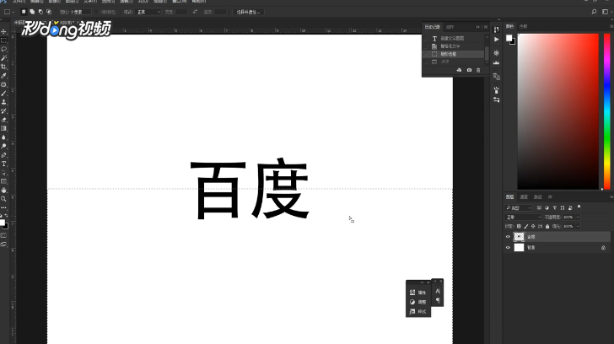Set history brush source for rasterize-type state
Viewport: 614px width, 344px height.
pos(426,46)
